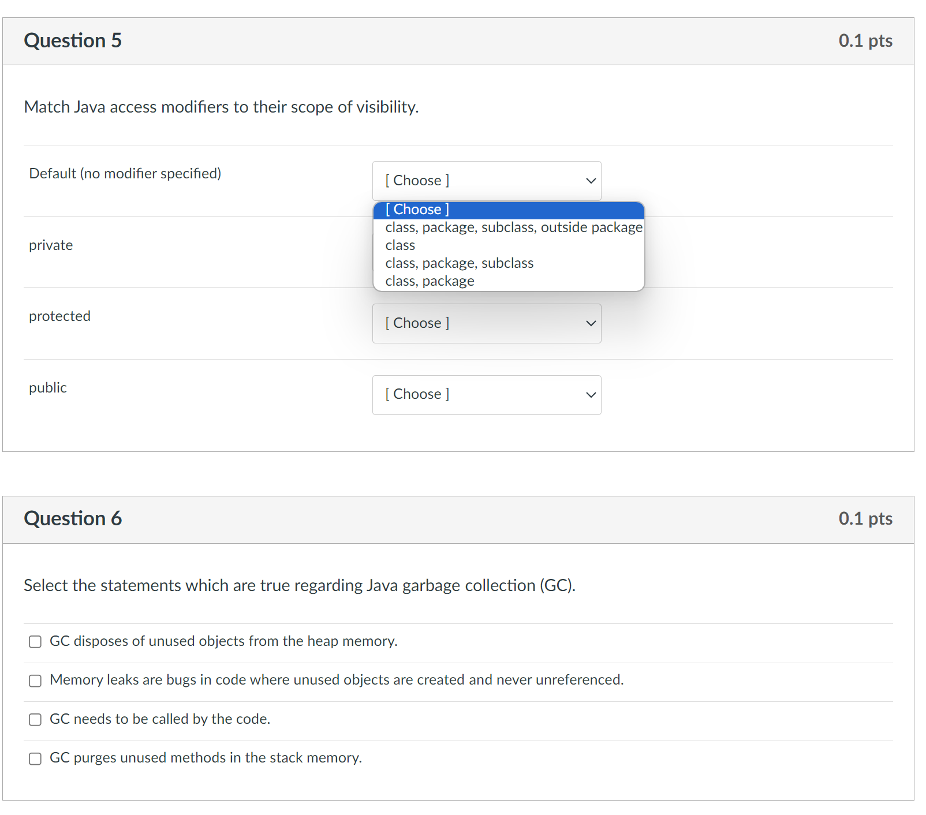
Task: Click the garbage collection question prompt
Action: click(300, 585)
